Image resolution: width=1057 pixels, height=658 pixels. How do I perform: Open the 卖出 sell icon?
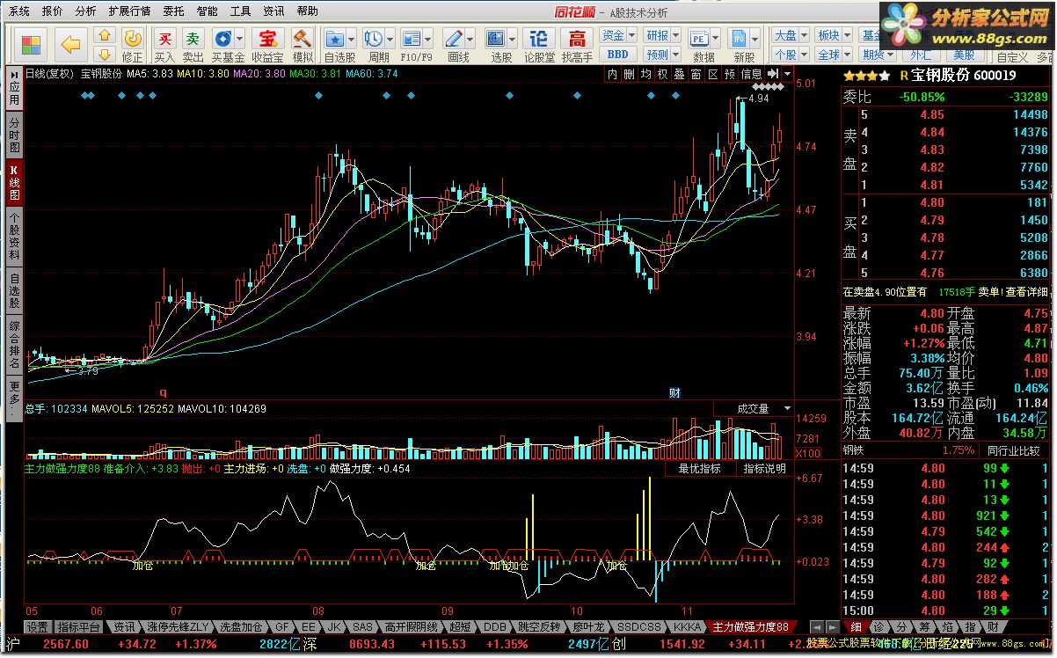tap(193, 44)
